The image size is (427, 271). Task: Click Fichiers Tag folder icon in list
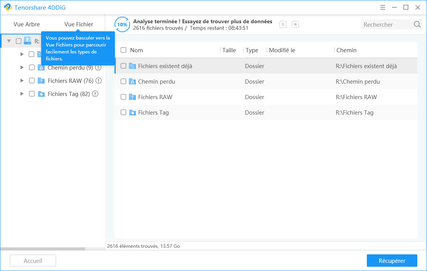(x=132, y=112)
